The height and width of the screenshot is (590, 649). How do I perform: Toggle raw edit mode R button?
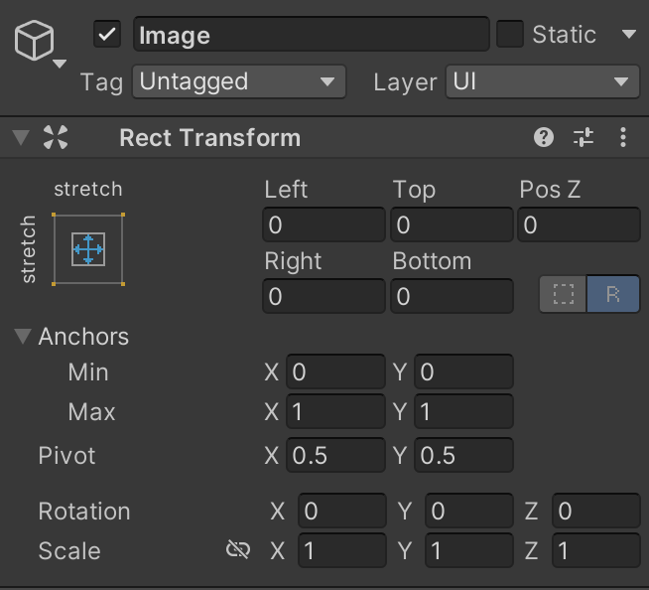(x=613, y=295)
